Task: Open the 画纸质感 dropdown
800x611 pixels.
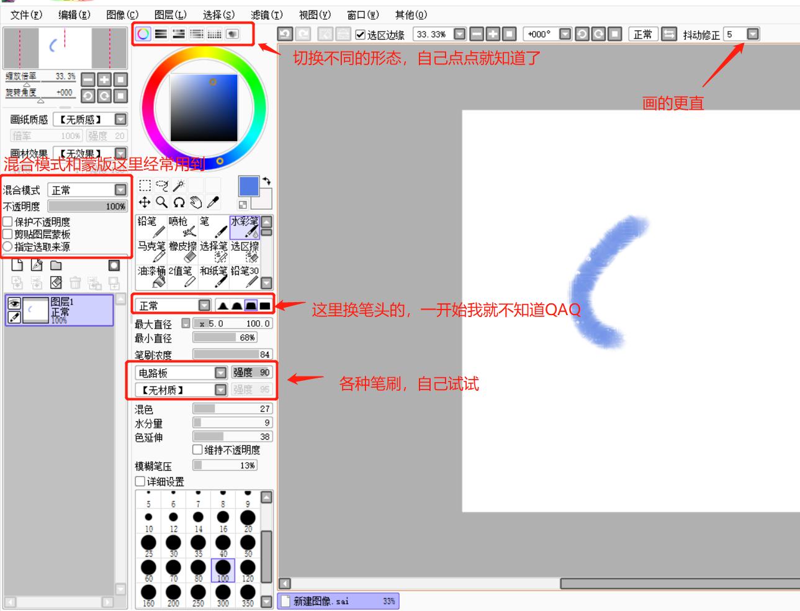Action: [x=119, y=118]
